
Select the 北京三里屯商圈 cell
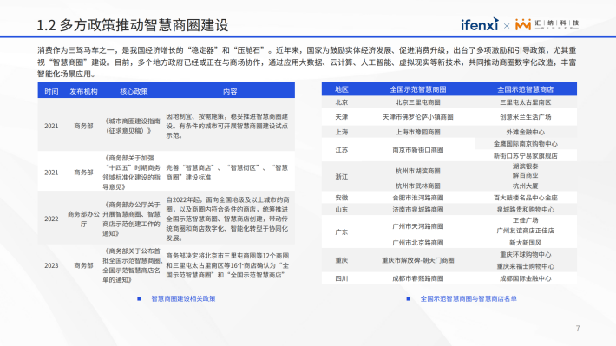[417, 102]
